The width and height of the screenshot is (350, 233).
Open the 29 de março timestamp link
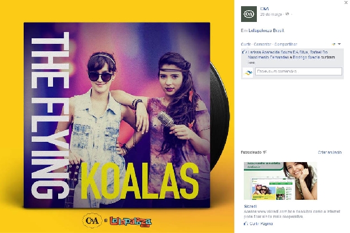point(271,14)
